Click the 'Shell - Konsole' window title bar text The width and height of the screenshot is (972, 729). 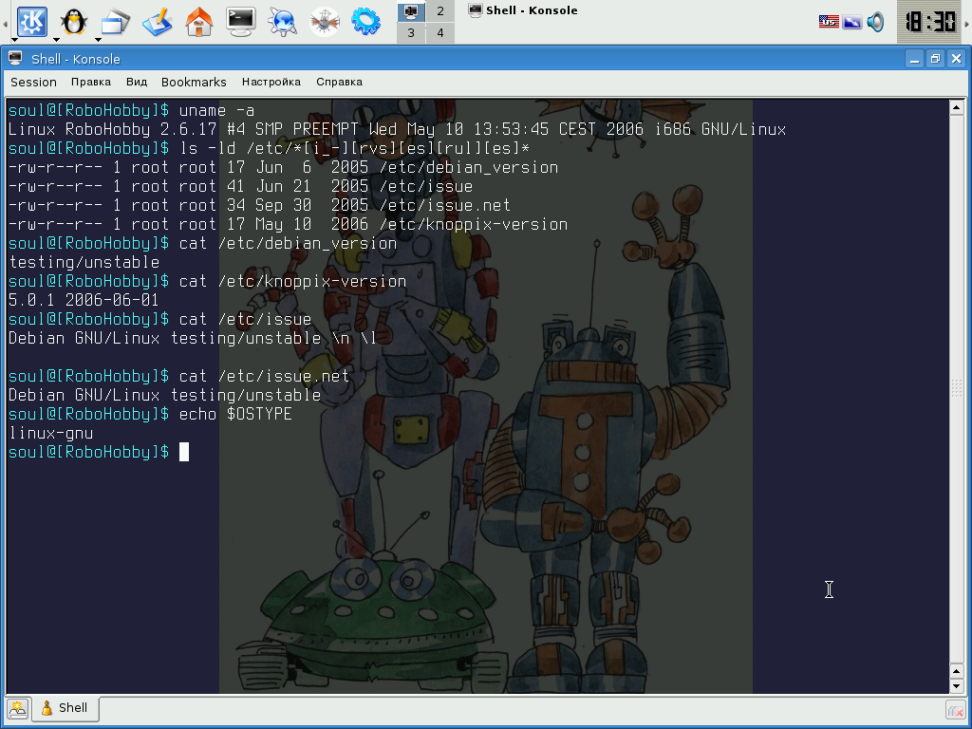pyautogui.click(x=76, y=59)
